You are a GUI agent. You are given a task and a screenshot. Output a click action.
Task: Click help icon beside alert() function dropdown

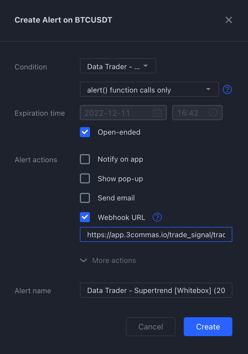click(227, 89)
